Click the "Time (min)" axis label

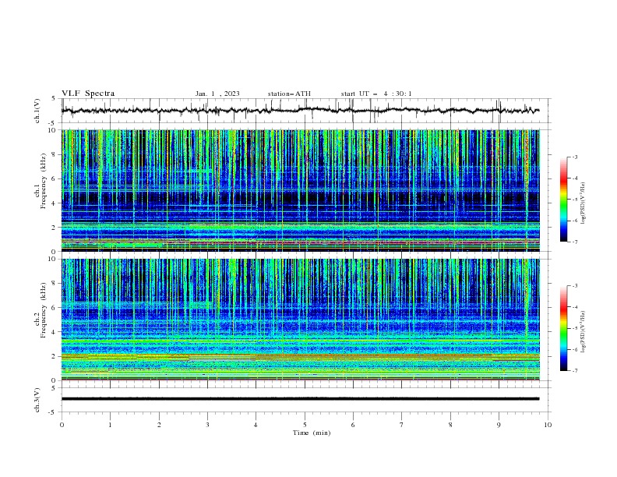pos(312,433)
